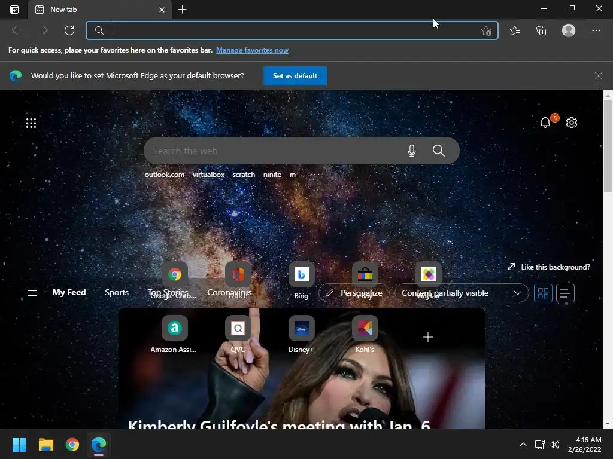613x459 pixels.
Task: Show hidden system tray icons
Action: coord(523,444)
